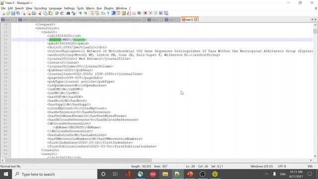318x179 pixels.
Task: Toggle the Indent Guide toolbar icon
Action: pos(114,13)
